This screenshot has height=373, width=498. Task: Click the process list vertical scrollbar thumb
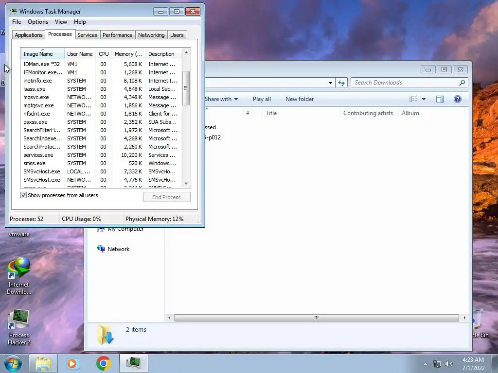pyautogui.click(x=186, y=88)
